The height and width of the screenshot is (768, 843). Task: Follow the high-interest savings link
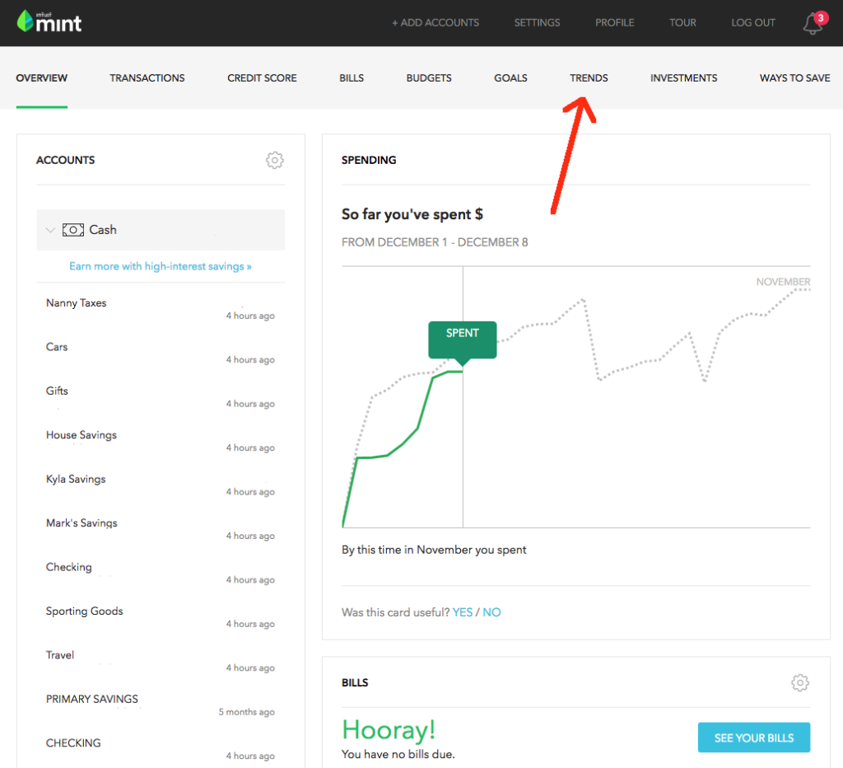coord(161,266)
